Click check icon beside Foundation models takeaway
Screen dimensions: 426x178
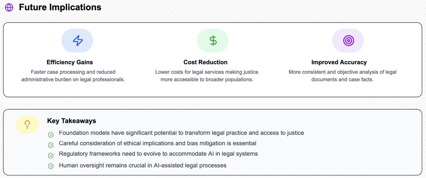51,134
